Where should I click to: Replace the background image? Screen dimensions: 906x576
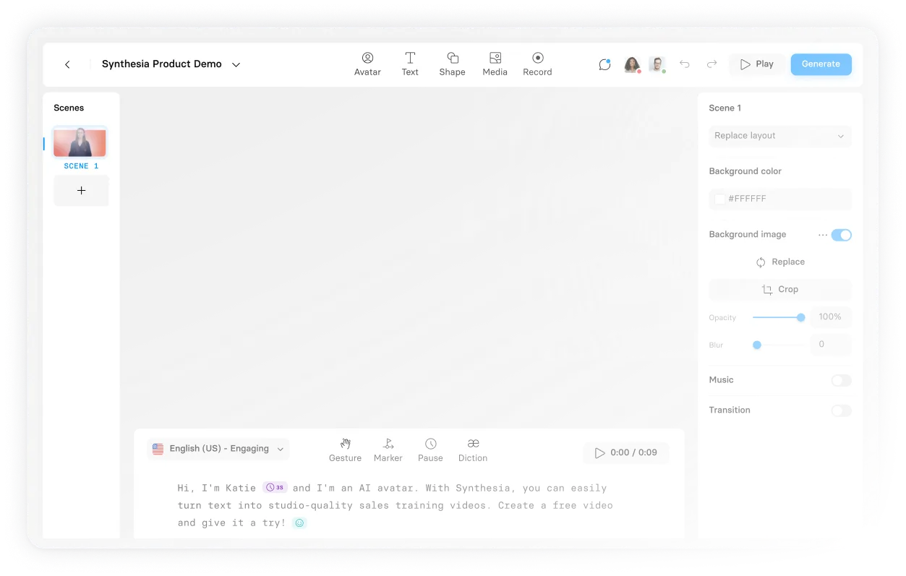coord(780,262)
